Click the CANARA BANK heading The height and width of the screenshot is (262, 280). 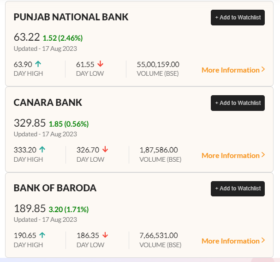click(48, 103)
